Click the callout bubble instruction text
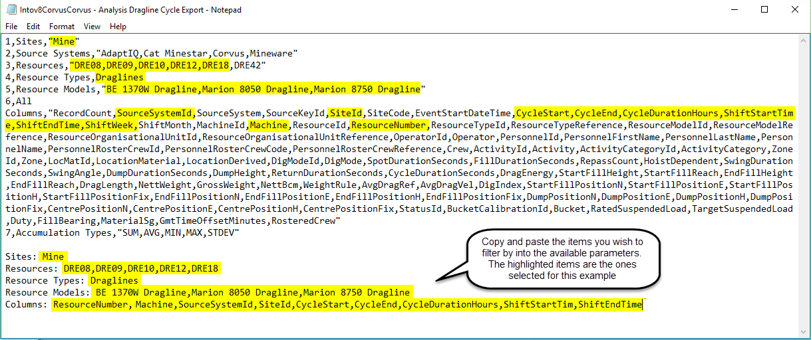The height and width of the screenshot is (340, 811). 562,258
